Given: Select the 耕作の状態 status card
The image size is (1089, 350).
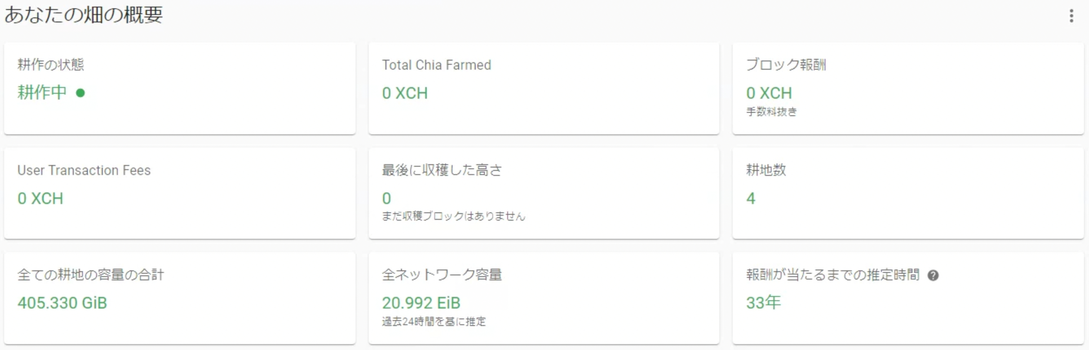Looking at the screenshot, I should coord(180,87).
